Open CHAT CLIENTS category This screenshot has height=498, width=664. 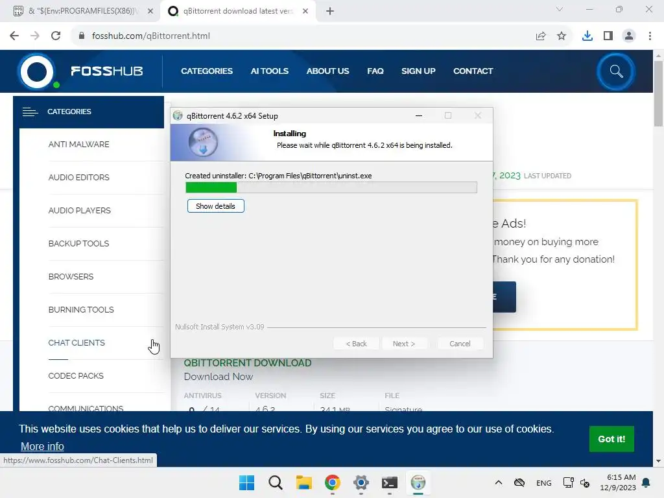(x=77, y=342)
